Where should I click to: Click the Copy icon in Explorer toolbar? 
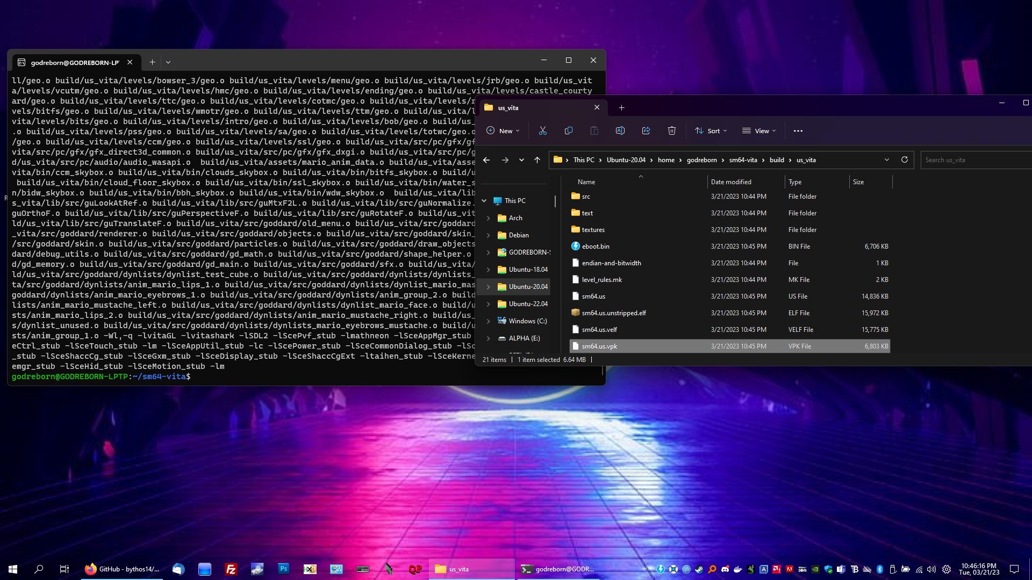tap(569, 130)
